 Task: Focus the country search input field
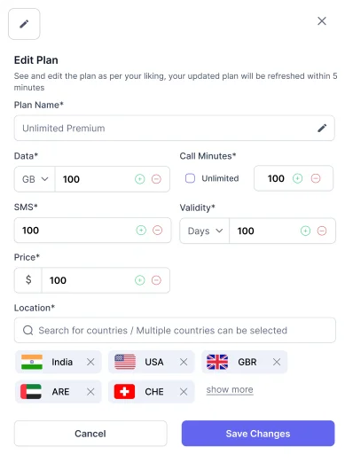175,330
